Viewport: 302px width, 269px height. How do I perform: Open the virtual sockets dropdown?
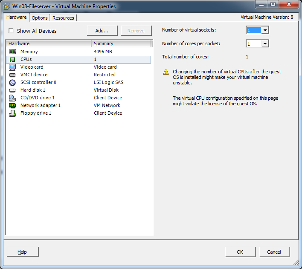pos(264,30)
